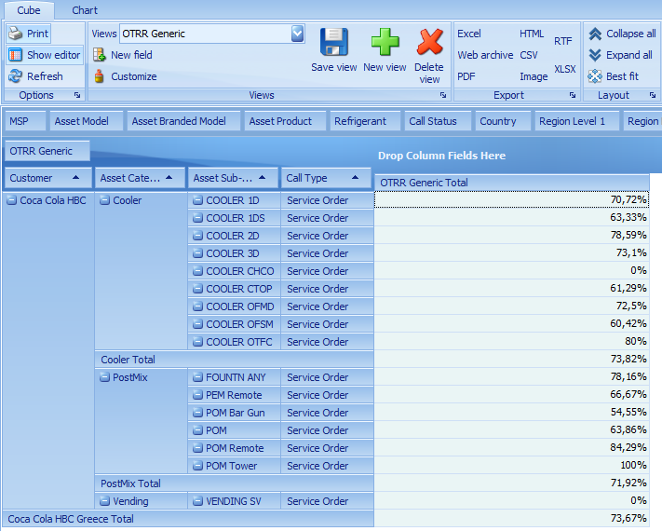
Task: Open the Views group dialog launcher
Action: coord(443,95)
